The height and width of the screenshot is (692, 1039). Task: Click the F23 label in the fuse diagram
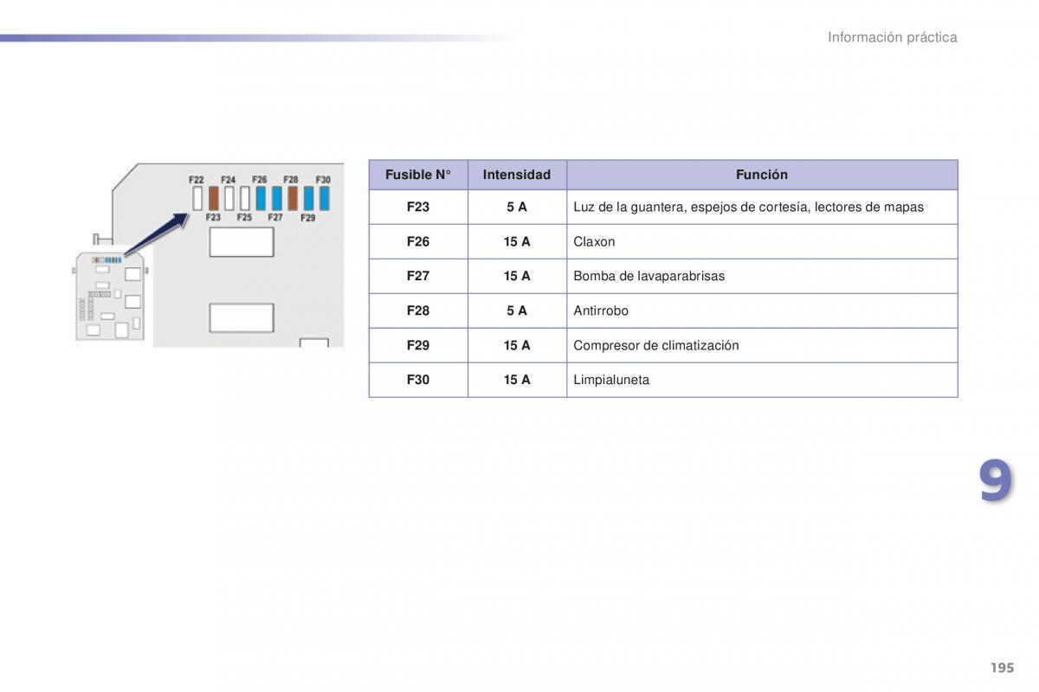point(213,218)
